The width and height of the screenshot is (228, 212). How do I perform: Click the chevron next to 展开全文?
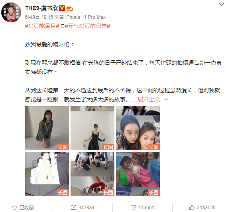pyautogui.click(x=166, y=99)
